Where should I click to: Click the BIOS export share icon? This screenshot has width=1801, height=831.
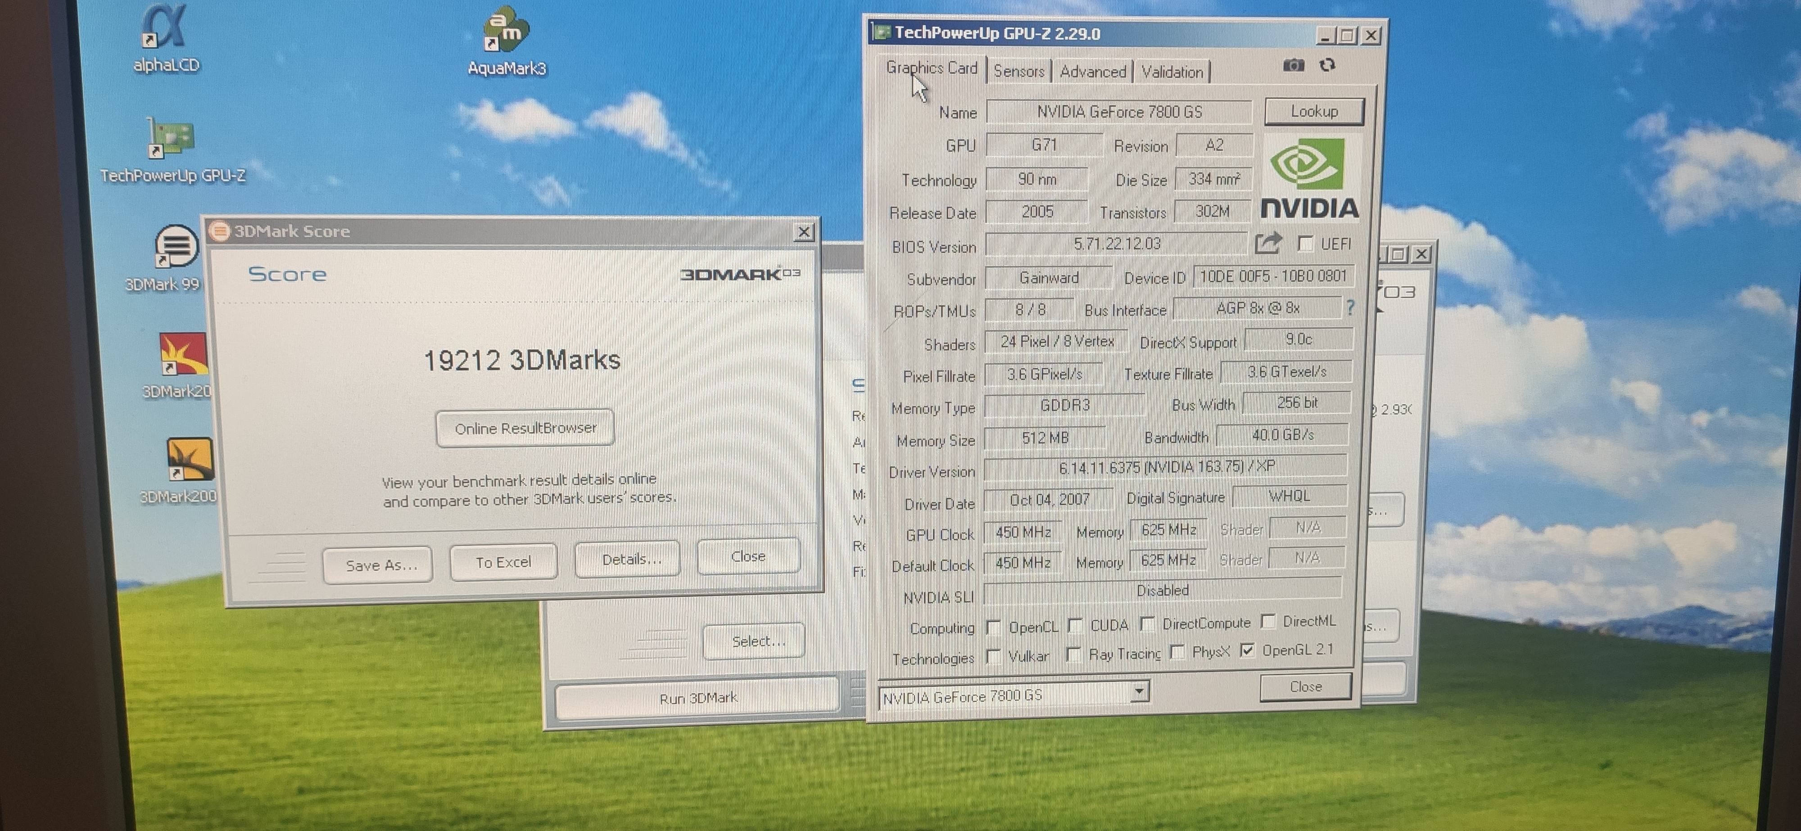[1268, 243]
